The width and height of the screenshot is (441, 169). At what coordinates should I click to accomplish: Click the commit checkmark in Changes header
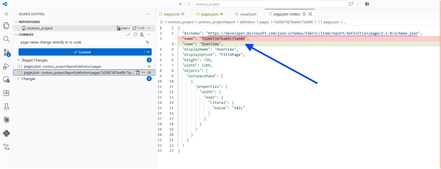(x=129, y=35)
